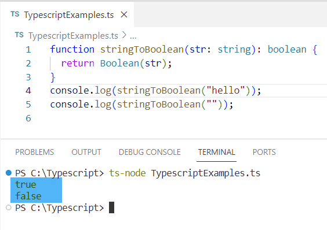Switch to the PROBLEMS panel tab

[35, 152]
